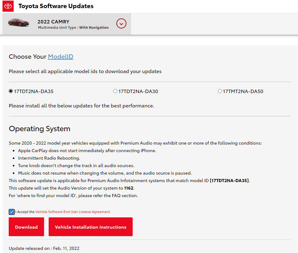Expand the vehicle selector chevron

click(x=121, y=23)
